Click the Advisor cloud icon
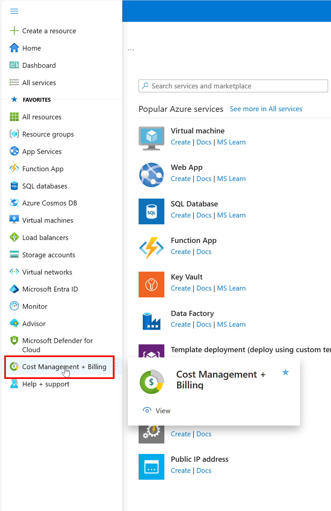Viewport: 331px width, 511px height. pos(14,323)
